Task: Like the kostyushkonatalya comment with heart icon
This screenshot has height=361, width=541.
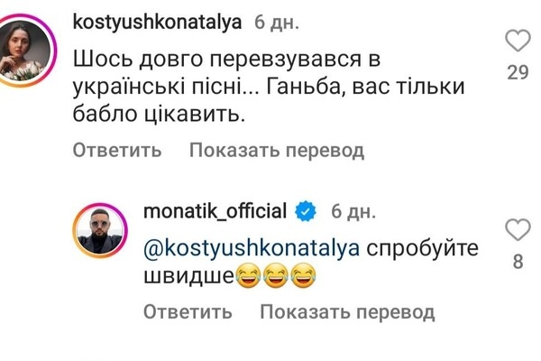Action: click(517, 42)
